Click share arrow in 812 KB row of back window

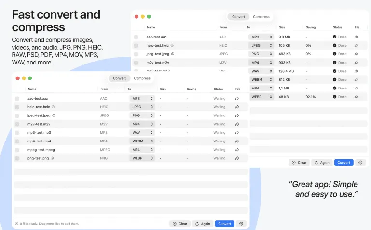[357, 80]
